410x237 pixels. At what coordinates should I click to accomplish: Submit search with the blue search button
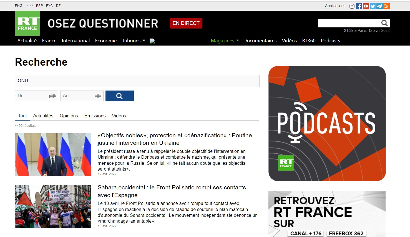pyautogui.click(x=120, y=96)
